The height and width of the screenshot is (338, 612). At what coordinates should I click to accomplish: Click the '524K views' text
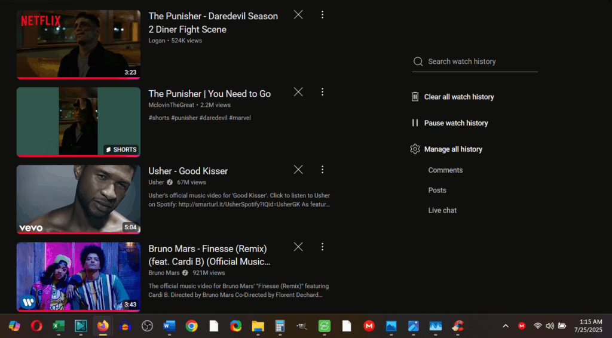coord(186,41)
